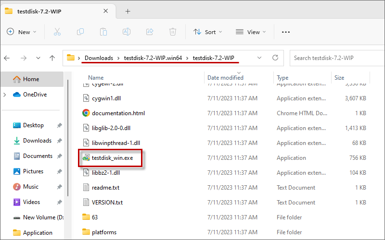The image size is (385, 240).
Task: Click testdisk-7.2-WIP breadcrumb segment
Action: 213,58
